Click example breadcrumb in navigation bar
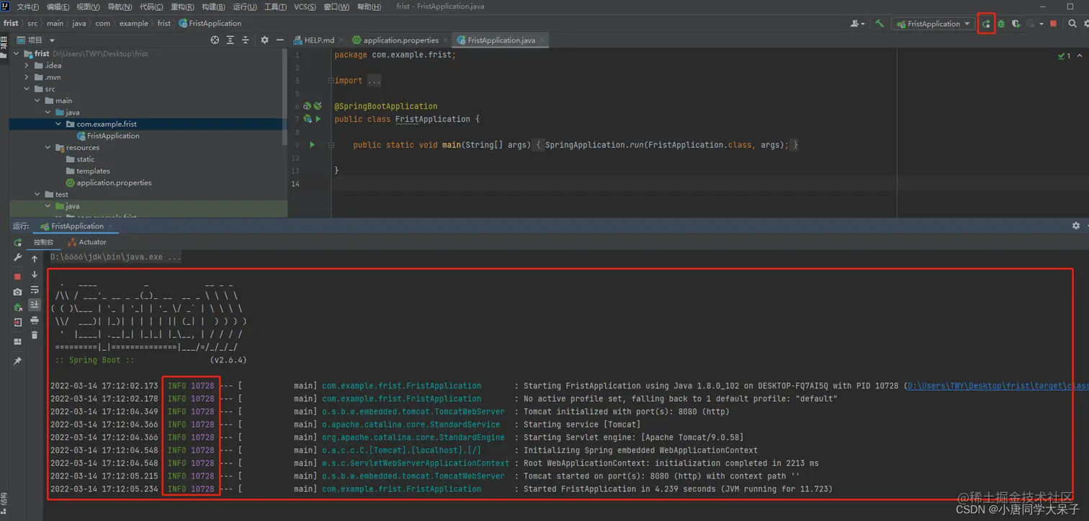 coord(133,23)
